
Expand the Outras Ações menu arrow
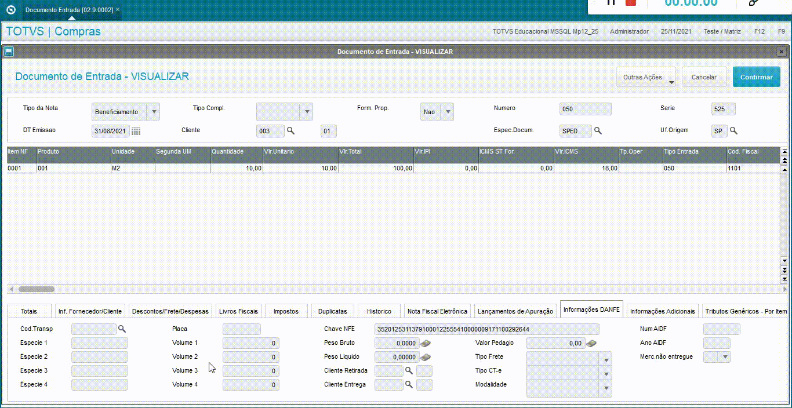(671, 82)
